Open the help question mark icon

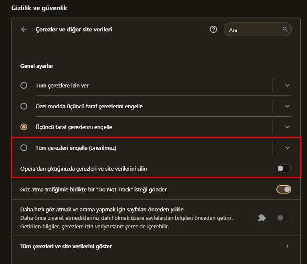pos(213,29)
